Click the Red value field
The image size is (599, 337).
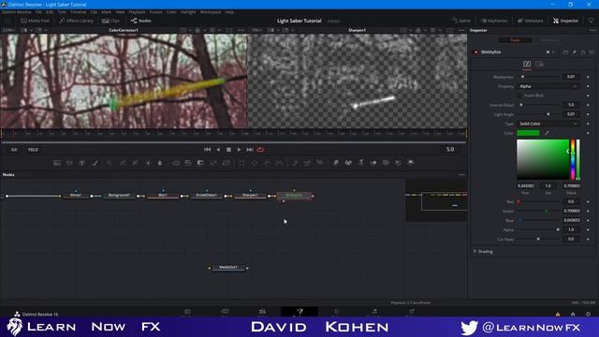tap(571, 201)
